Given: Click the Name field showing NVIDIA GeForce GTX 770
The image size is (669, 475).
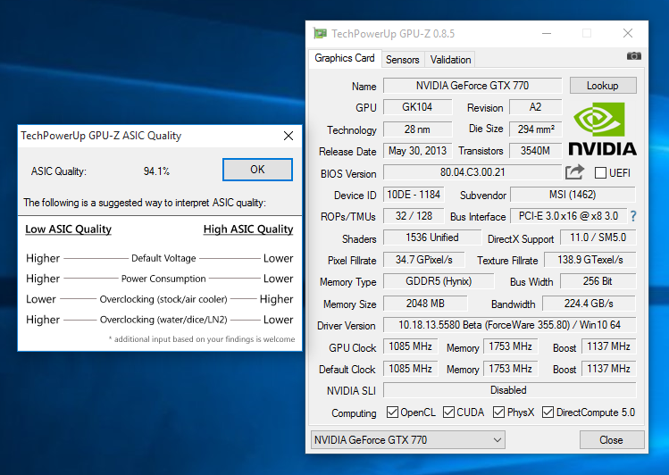Looking at the screenshot, I should 472,86.
